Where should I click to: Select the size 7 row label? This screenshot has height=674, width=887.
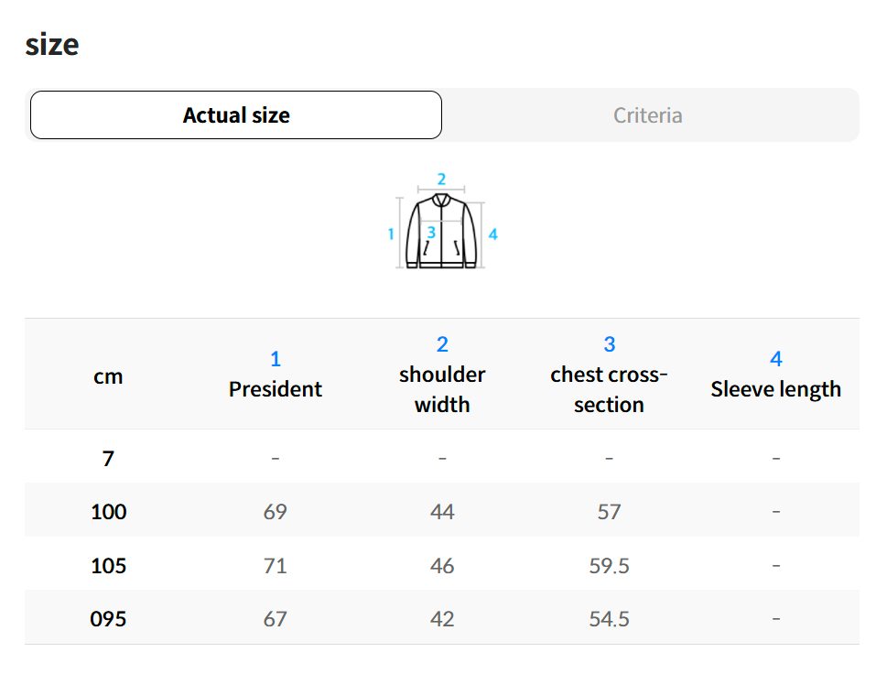click(x=108, y=457)
